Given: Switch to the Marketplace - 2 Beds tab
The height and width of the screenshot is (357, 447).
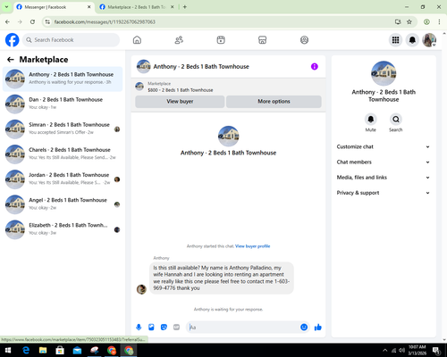Looking at the screenshot, I should click(x=137, y=7).
